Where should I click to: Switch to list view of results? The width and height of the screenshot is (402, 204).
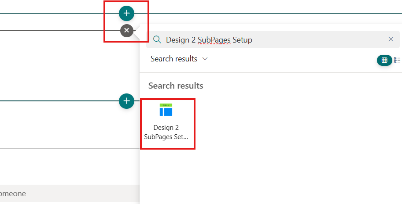point(397,61)
